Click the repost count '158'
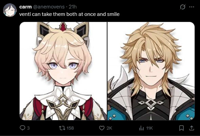This screenshot has width=200, height=136. (x=70, y=128)
